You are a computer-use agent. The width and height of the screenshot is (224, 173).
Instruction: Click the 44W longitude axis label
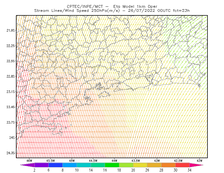point(115,161)
